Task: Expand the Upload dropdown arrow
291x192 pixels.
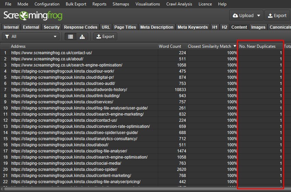Action: coord(258,16)
